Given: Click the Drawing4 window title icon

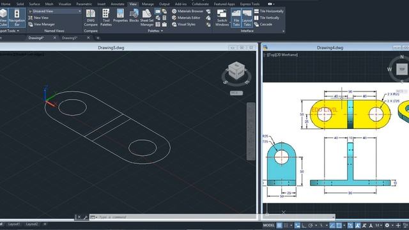Looking at the screenshot, I should point(265,47).
